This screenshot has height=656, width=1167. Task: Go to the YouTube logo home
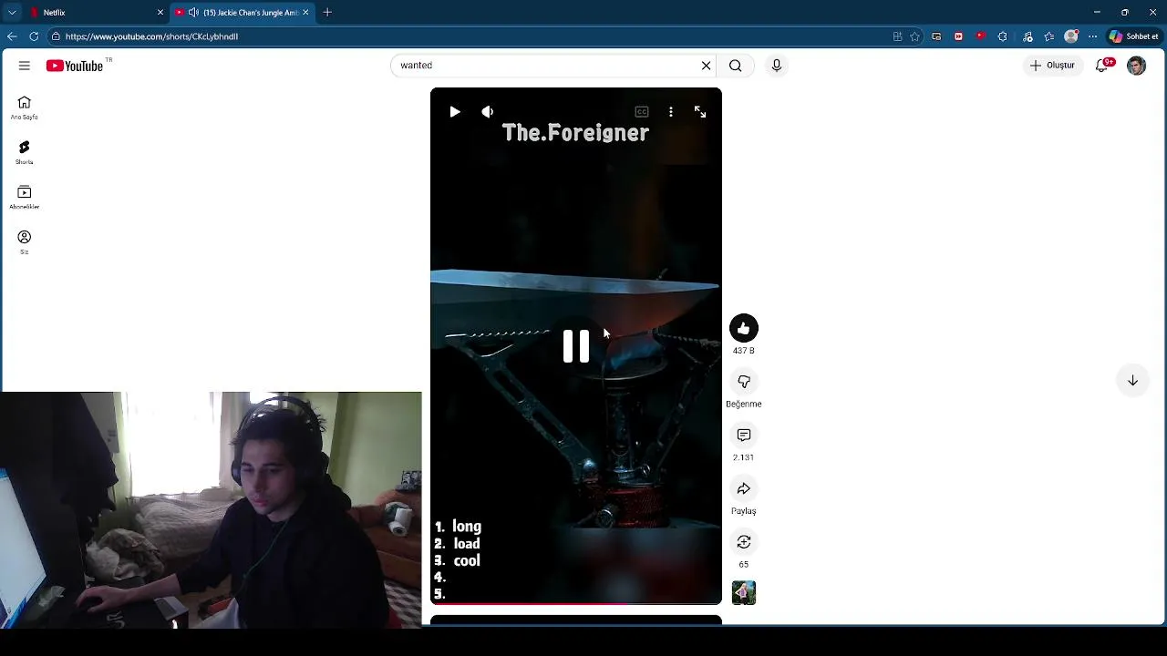(x=75, y=66)
